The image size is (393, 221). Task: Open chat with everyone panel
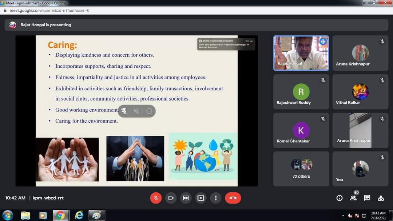coord(367,198)
